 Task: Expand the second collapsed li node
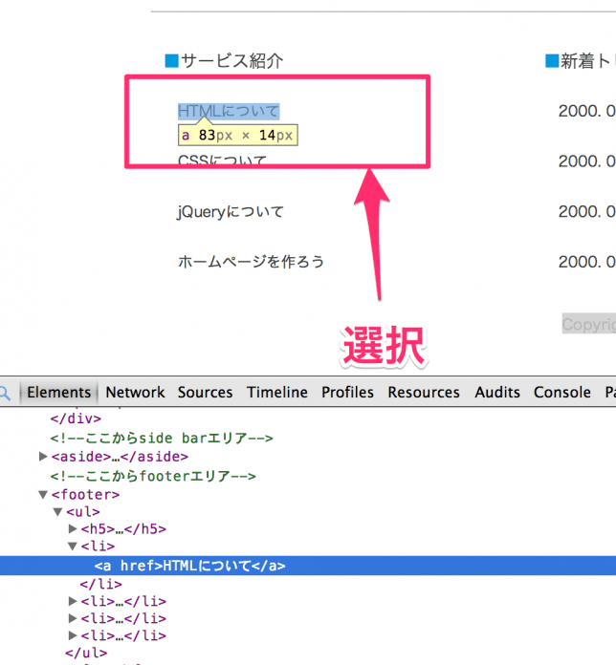[x=73, y=618]
